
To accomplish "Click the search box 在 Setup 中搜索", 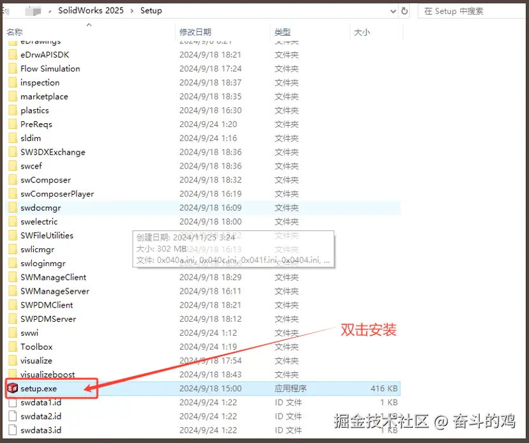I will pos(472,11).
